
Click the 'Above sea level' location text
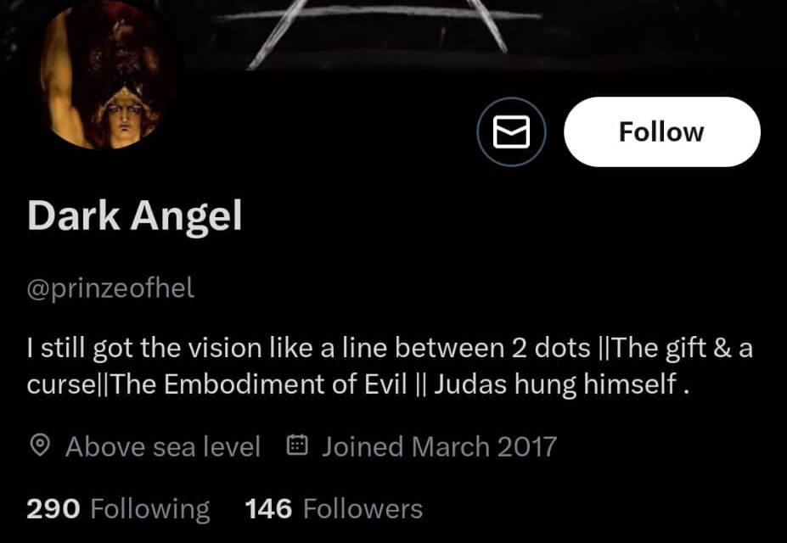click(x=163, y=446)
